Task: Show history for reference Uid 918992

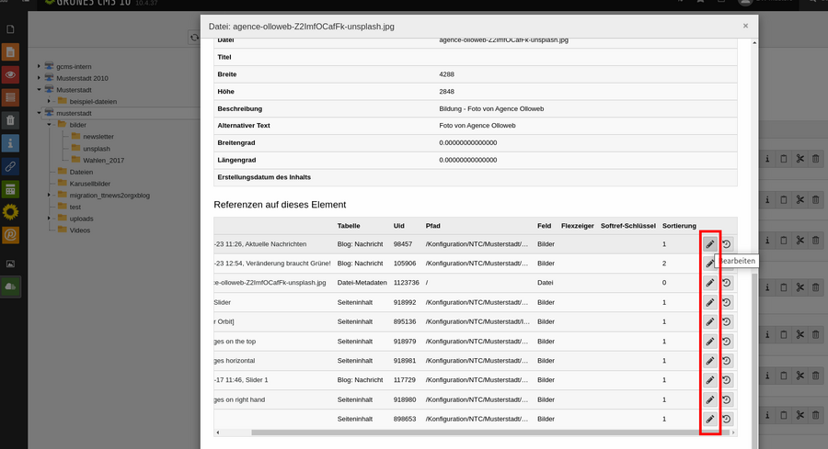Action: coord(727,302)
